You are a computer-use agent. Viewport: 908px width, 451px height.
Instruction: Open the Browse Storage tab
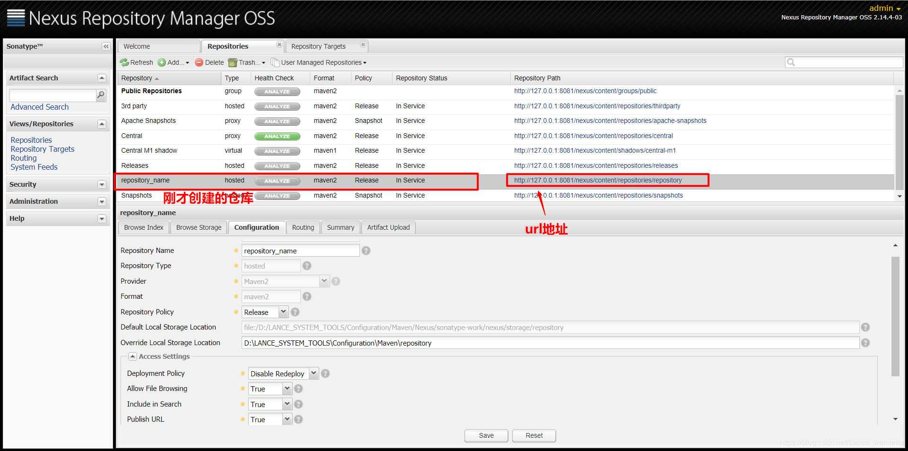[199, 227]
